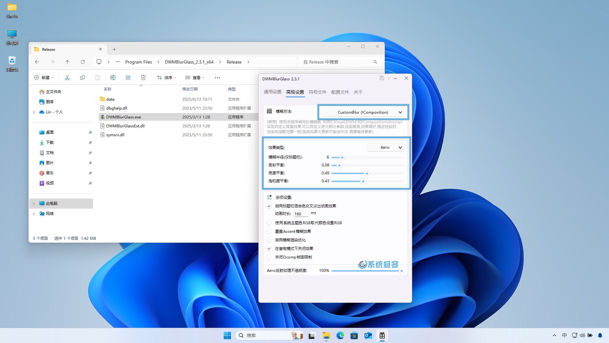Sort files by 名称 column header
The width and height of the screenshot is (609, 343).
coord(108,89)
